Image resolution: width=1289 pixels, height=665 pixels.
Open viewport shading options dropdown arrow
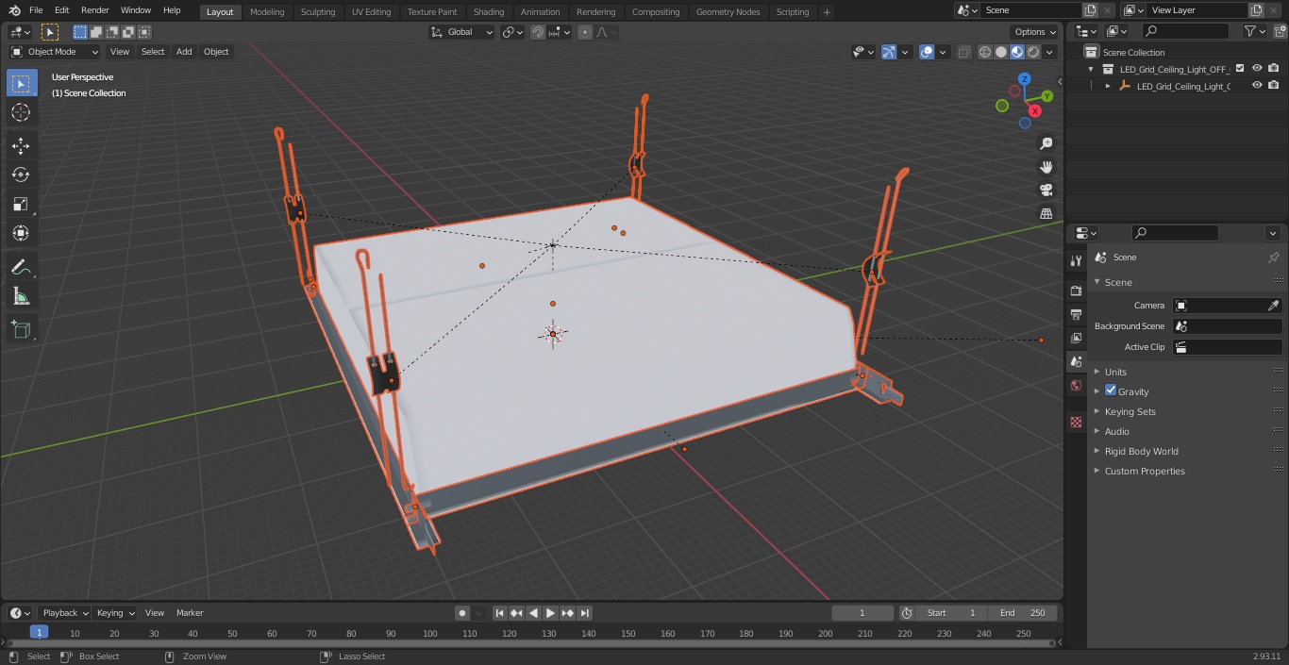pos(1049,52)
